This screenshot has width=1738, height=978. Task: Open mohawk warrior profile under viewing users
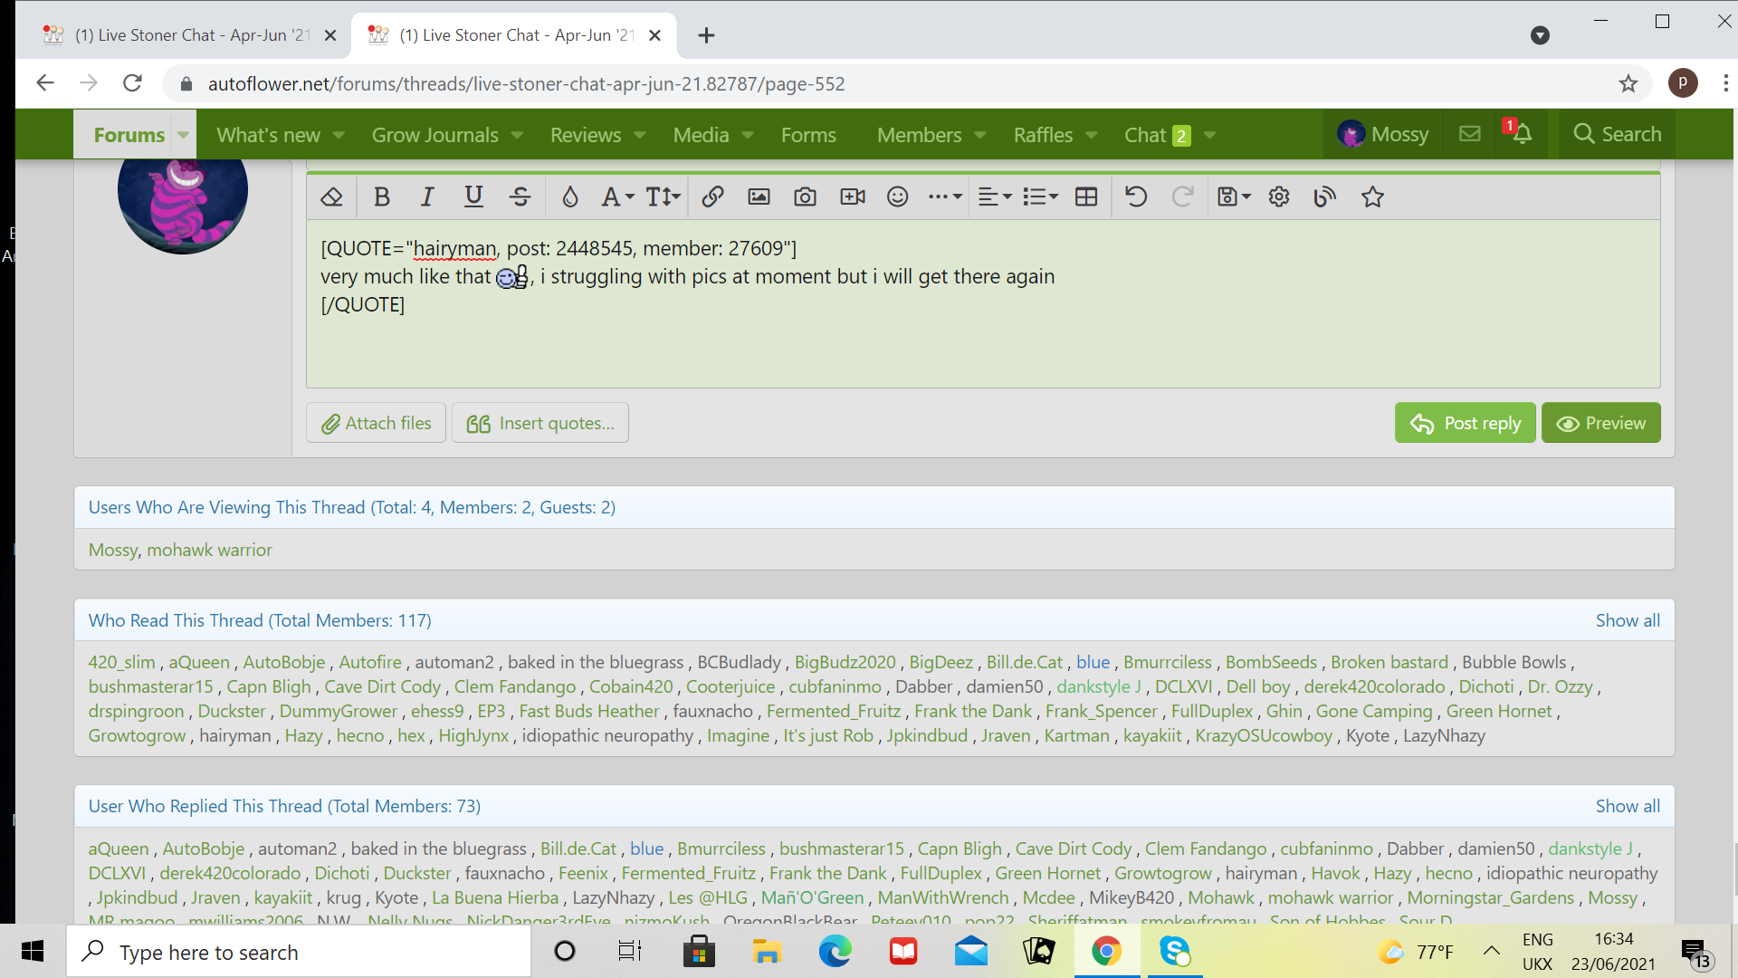pos(209,550)
